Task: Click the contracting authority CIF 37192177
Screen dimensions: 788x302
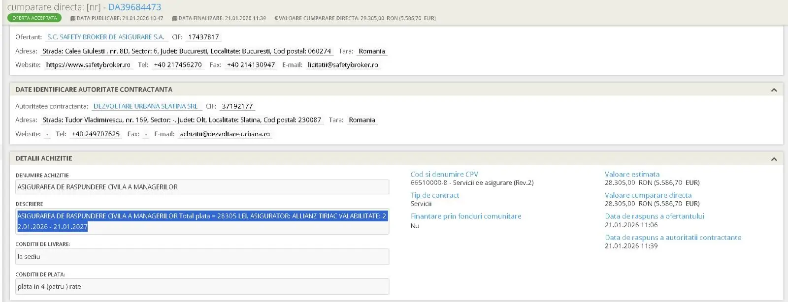Action: pos(237,106)
